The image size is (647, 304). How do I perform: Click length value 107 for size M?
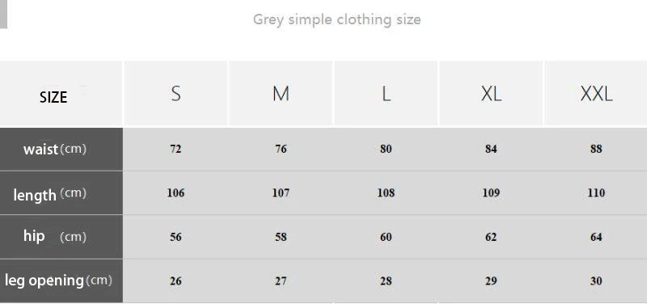[x=281, y=193]
